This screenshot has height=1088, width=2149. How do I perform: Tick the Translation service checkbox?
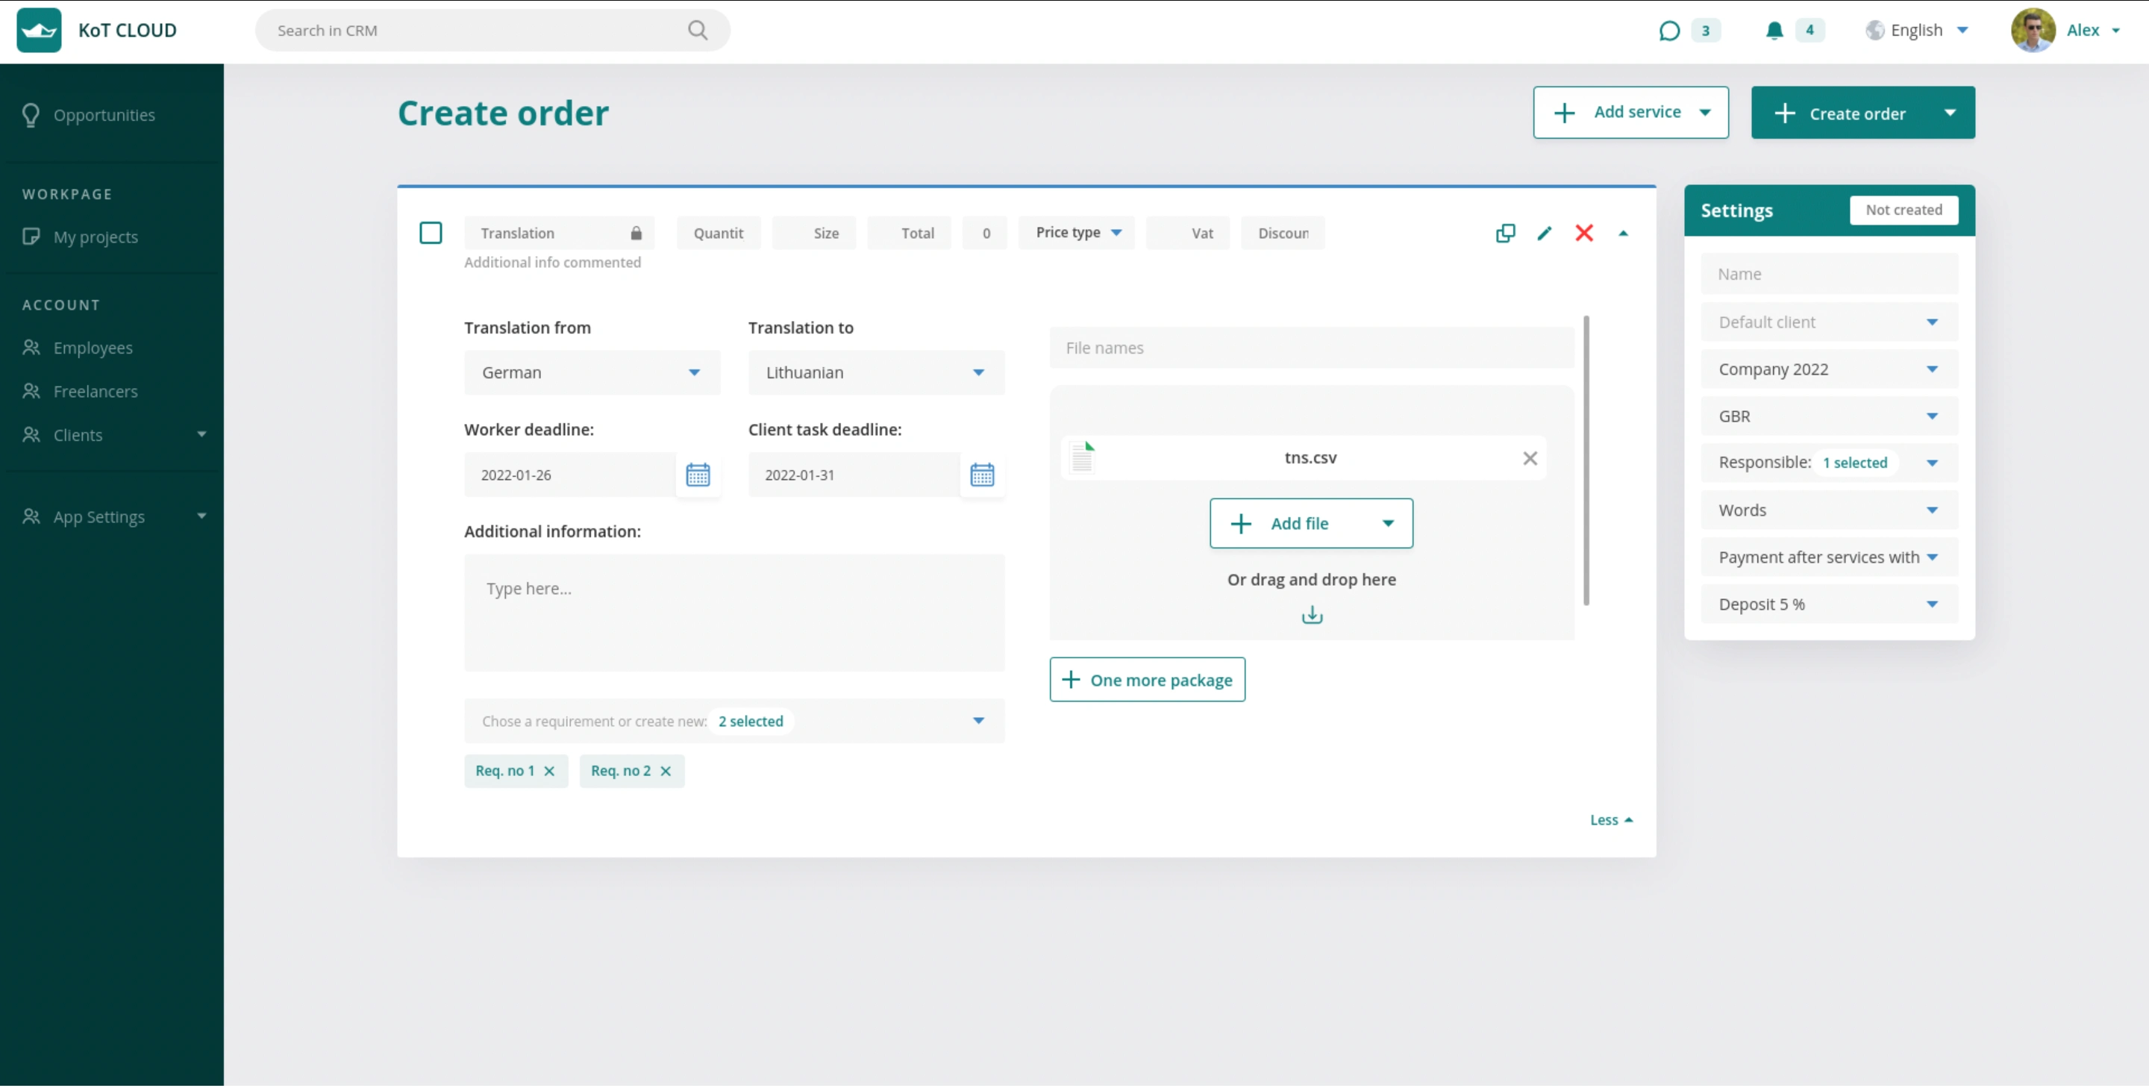point(431,233)
